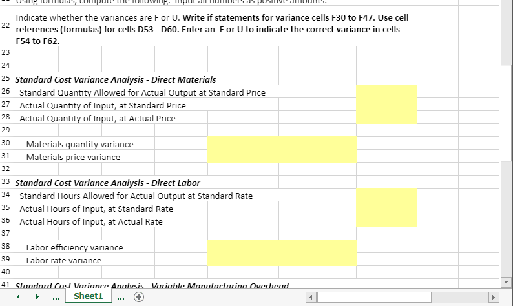Select row 25 header
513x306 pixels.
(x=6, y=79)
